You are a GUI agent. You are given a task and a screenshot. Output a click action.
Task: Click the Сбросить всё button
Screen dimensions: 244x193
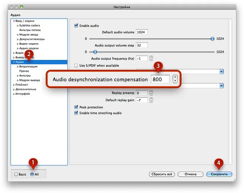162,174
